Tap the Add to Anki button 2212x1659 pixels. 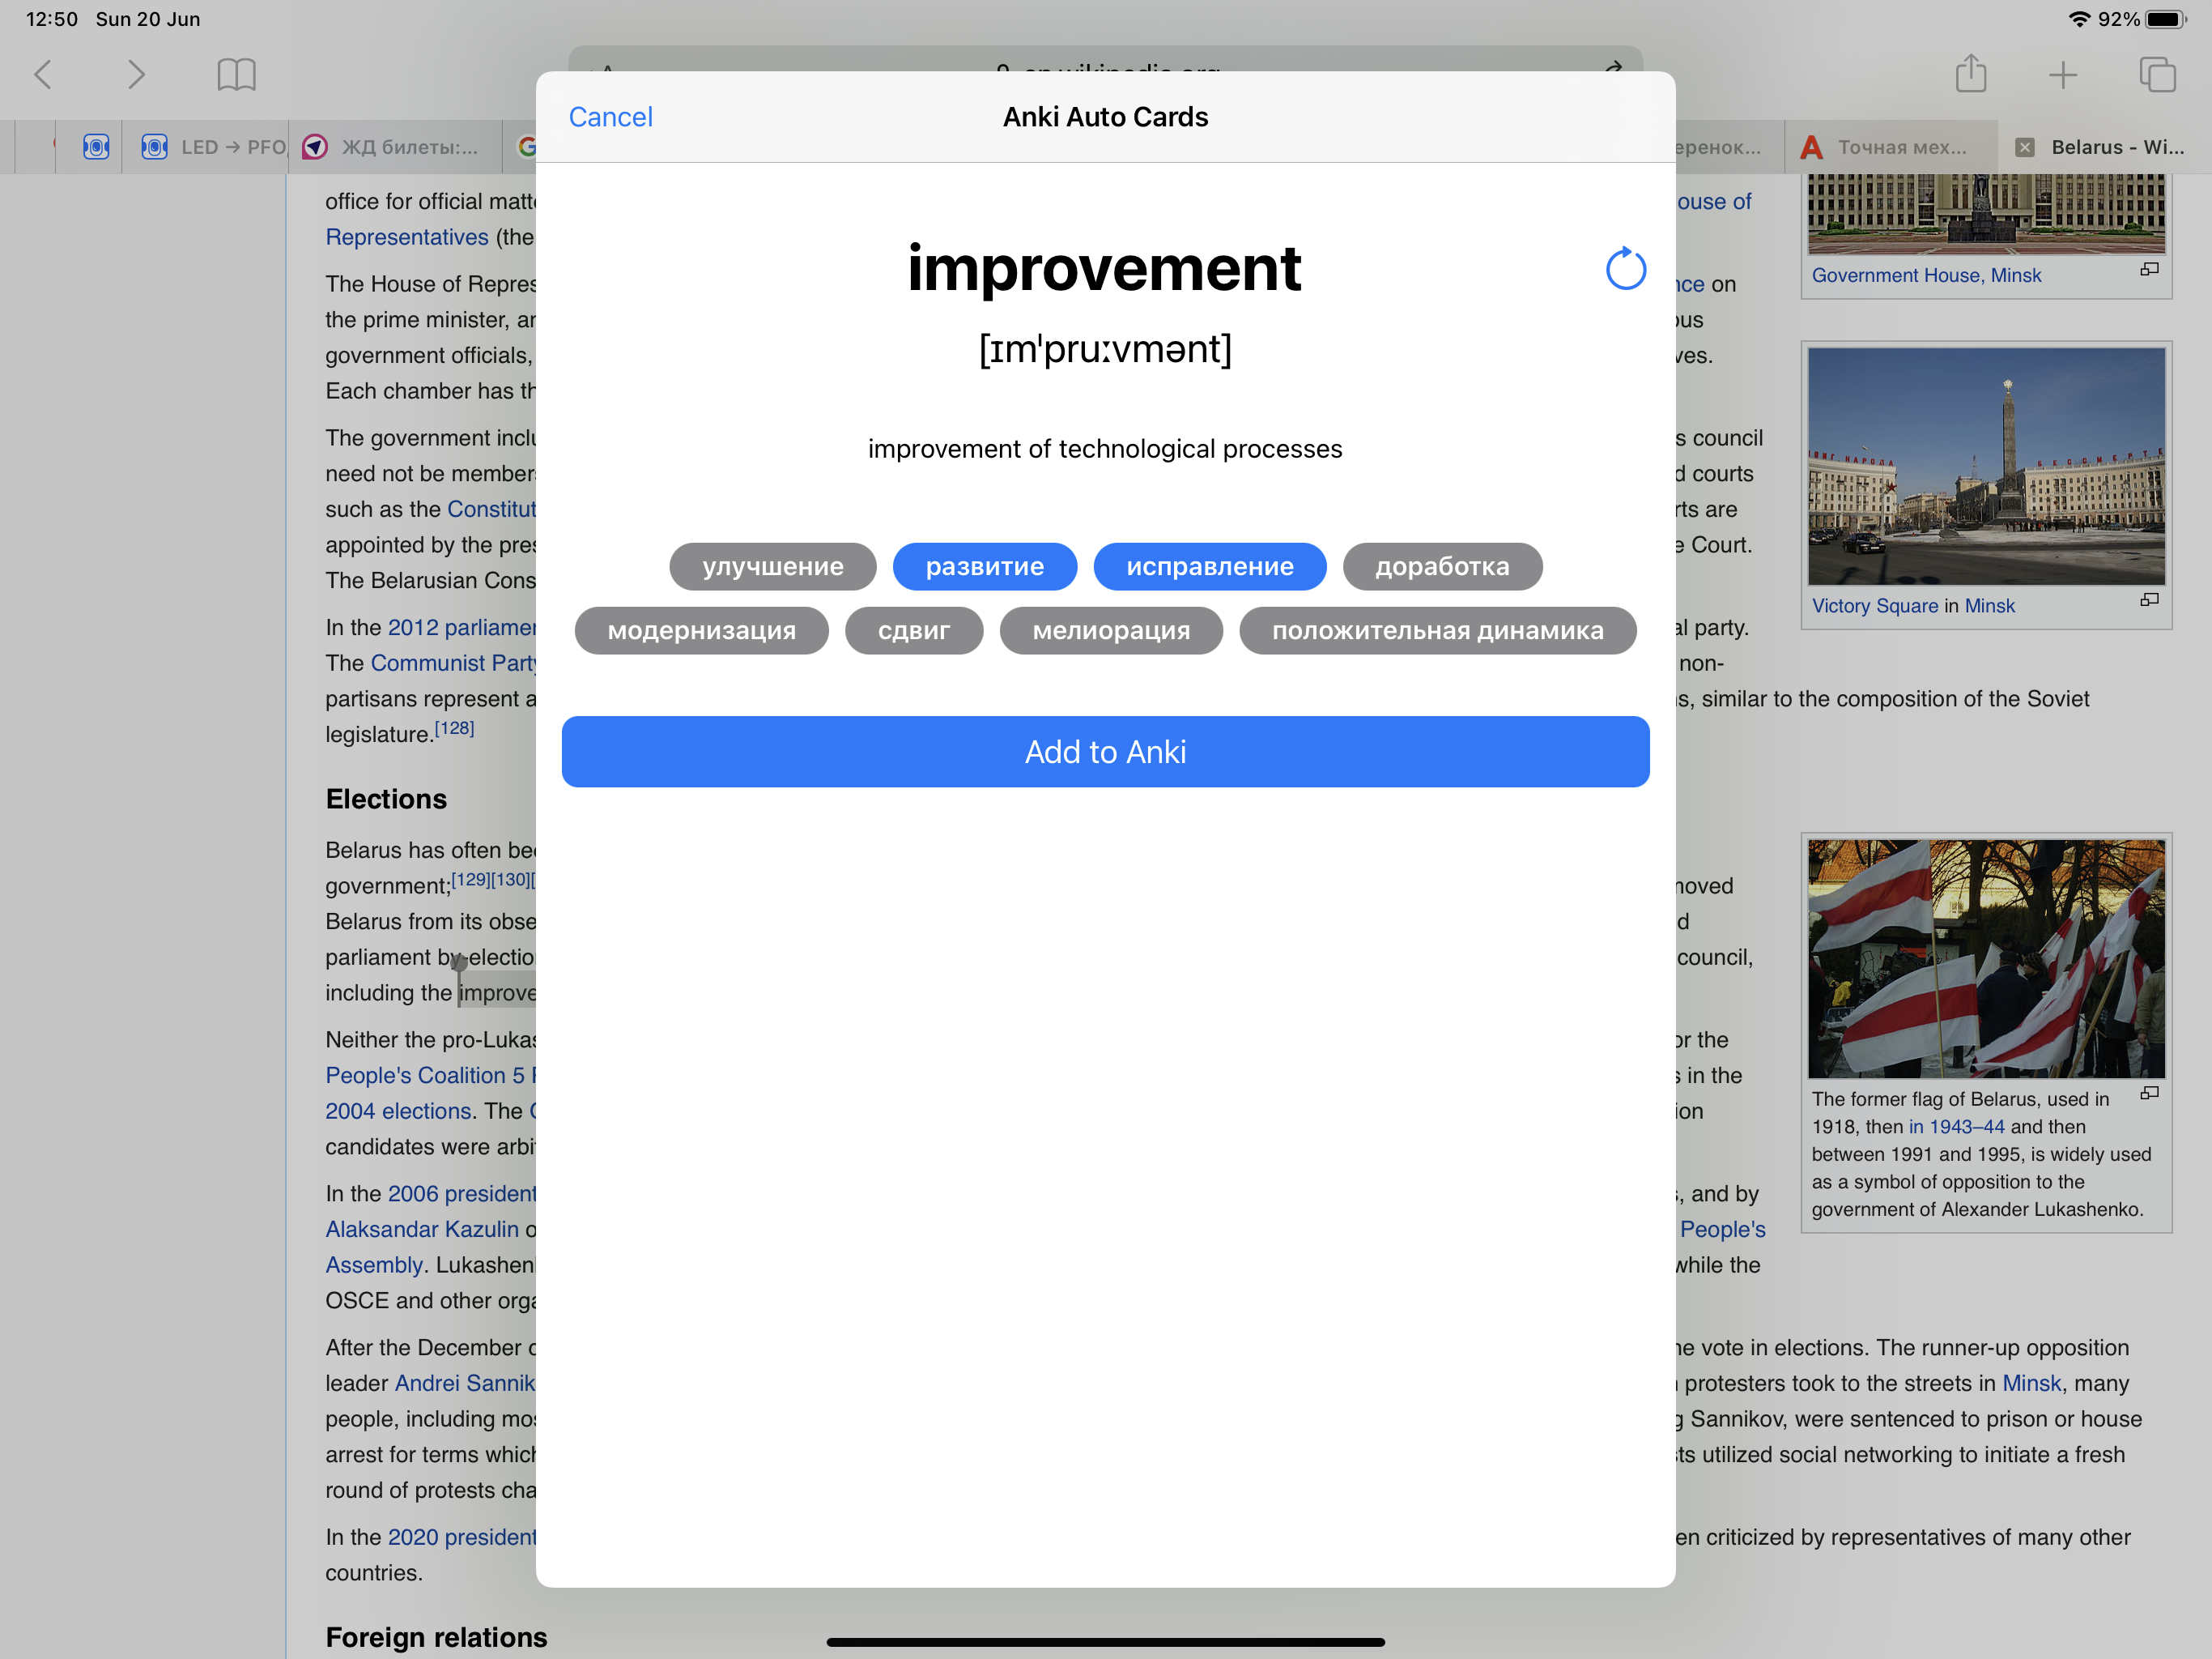tap(1105, 752)
